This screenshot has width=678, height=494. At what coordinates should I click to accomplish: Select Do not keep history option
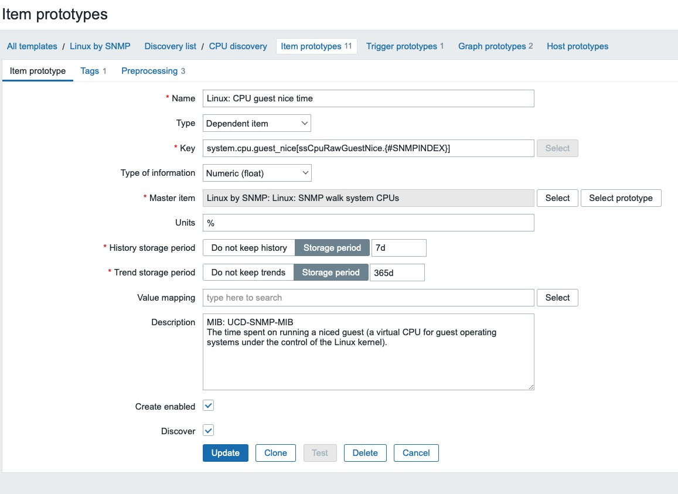249,248
